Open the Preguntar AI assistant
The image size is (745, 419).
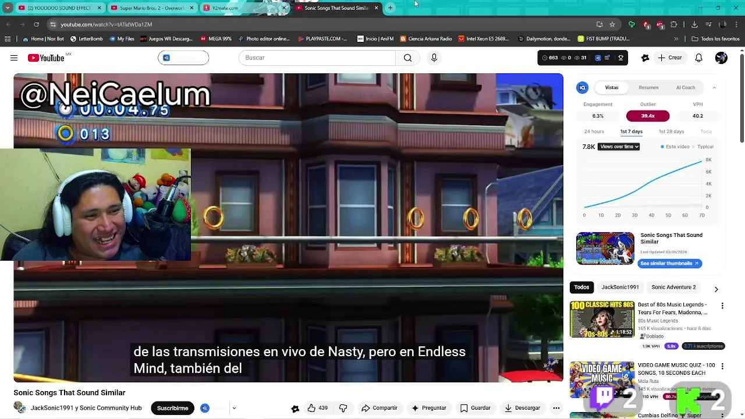point(428,408)
